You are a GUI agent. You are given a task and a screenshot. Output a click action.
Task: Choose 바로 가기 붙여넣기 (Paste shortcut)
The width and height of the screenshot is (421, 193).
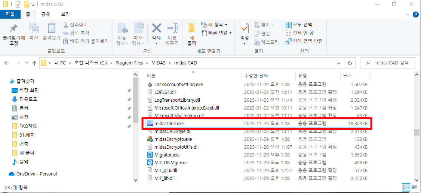[x=86, y=41]
